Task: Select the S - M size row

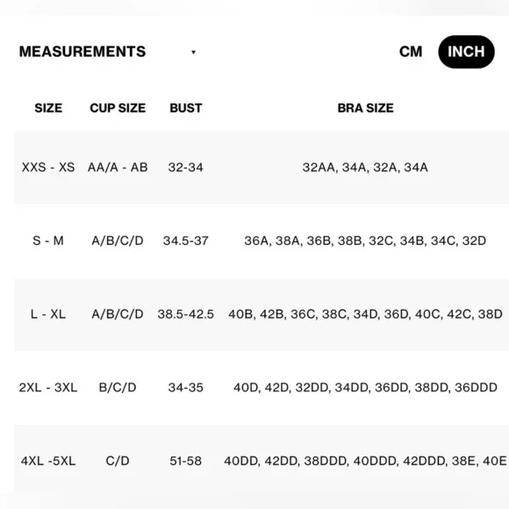Action: coord(262,240)
